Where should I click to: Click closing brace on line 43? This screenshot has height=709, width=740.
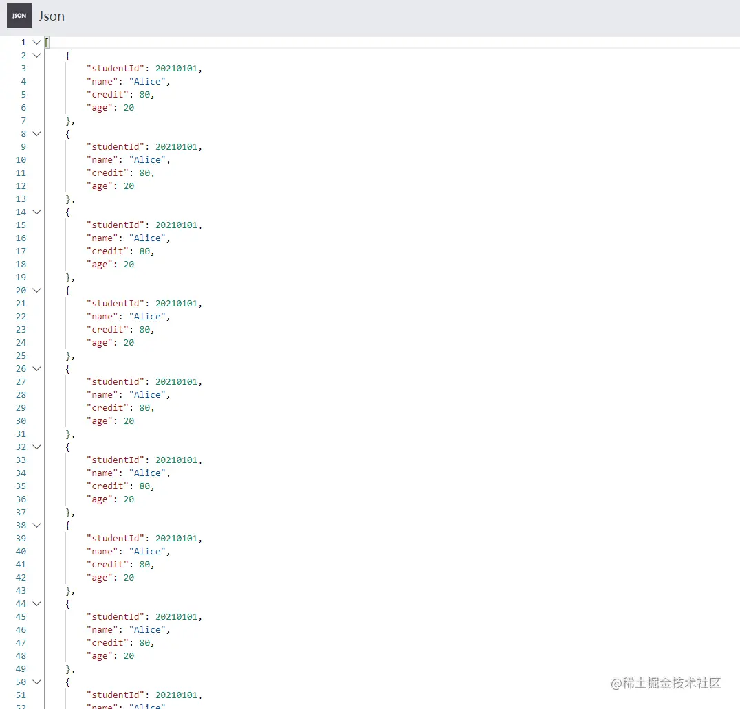click(x=68, y=590)
